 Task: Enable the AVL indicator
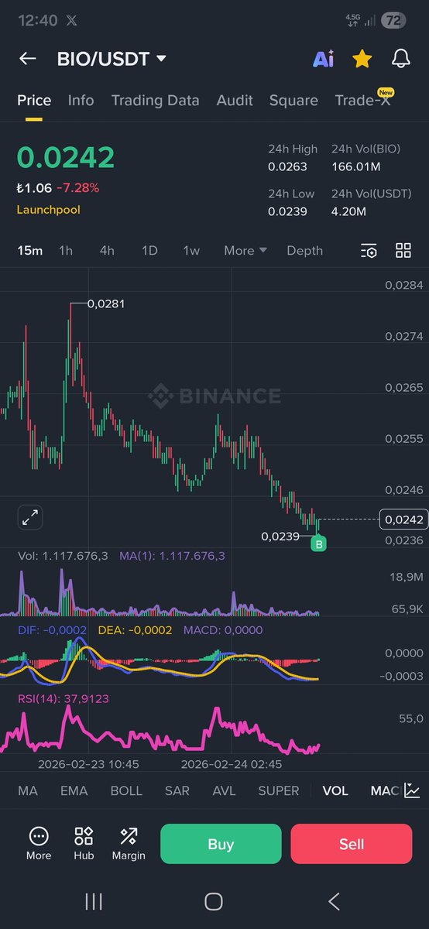pos(225,790)
